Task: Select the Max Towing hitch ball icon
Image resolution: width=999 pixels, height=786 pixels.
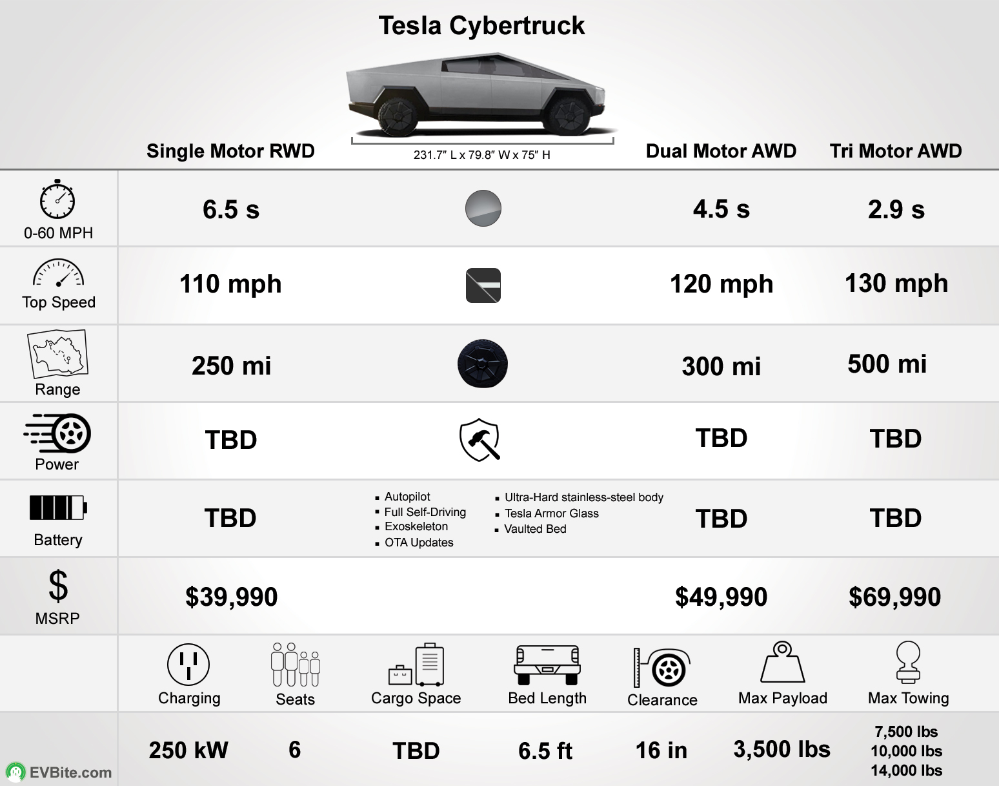Action: click(x=908, y=663)
